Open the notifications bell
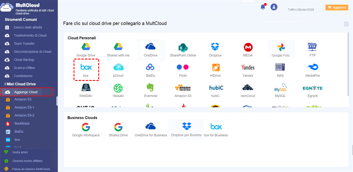Image resolution: width=353 pixels, height=172 pixels. (x=263, y=7)
